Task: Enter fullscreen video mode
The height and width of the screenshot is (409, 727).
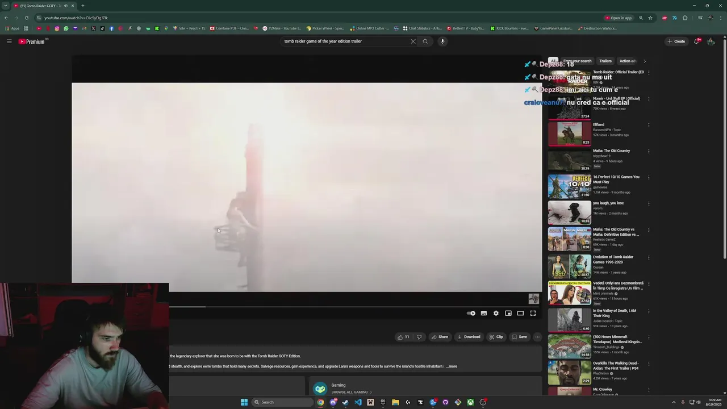Action: pyautogui.click(x=533, y=314)
